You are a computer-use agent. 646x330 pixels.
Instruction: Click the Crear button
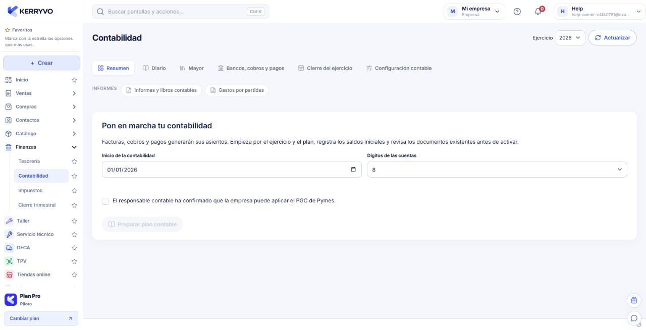(x=41, y=63)
